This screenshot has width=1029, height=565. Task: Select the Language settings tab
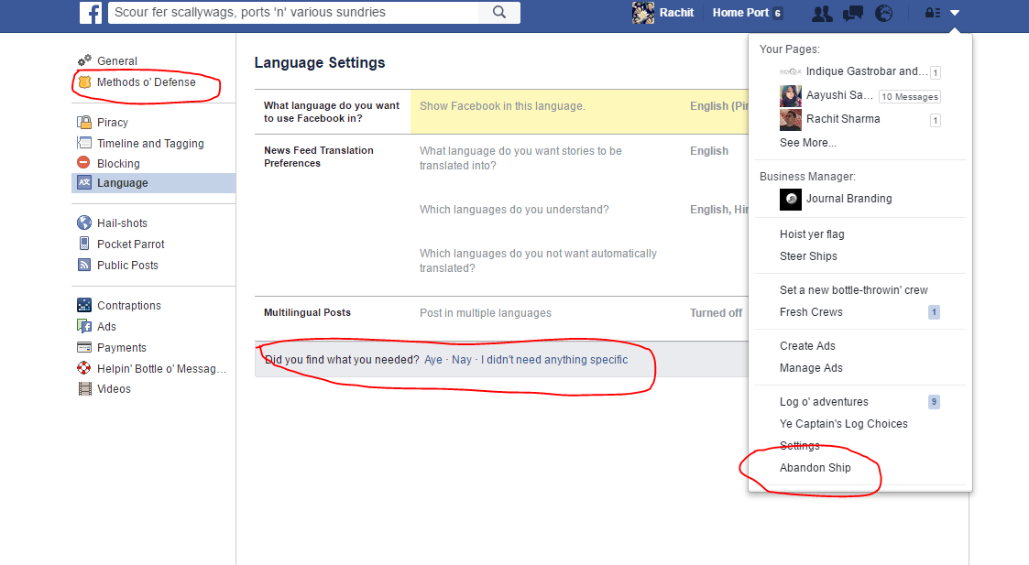click(x=154, y=183)
